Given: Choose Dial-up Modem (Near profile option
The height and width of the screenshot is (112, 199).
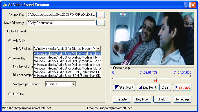Looking at the screenshot, I should (67, 65).
